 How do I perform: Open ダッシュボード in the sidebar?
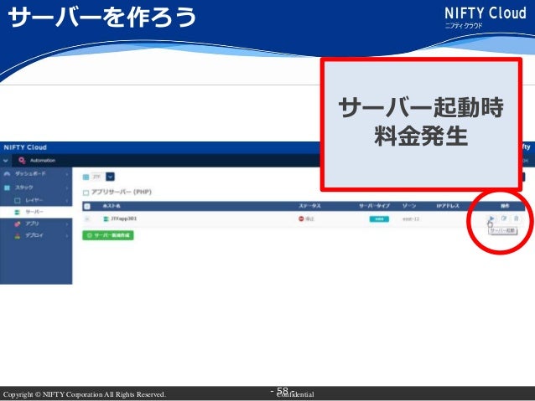[x=30, y=174]
